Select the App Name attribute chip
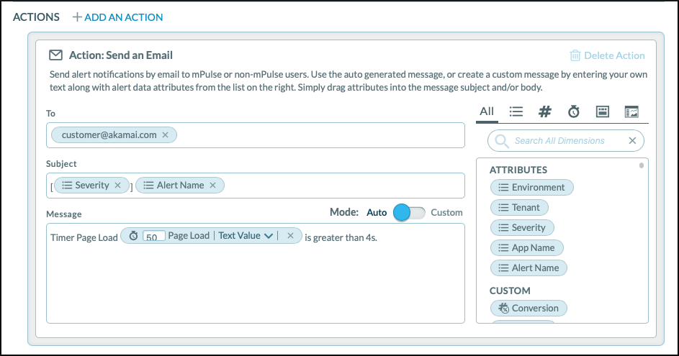The height and width of the screenshot is (356, 679). point(526,247)
